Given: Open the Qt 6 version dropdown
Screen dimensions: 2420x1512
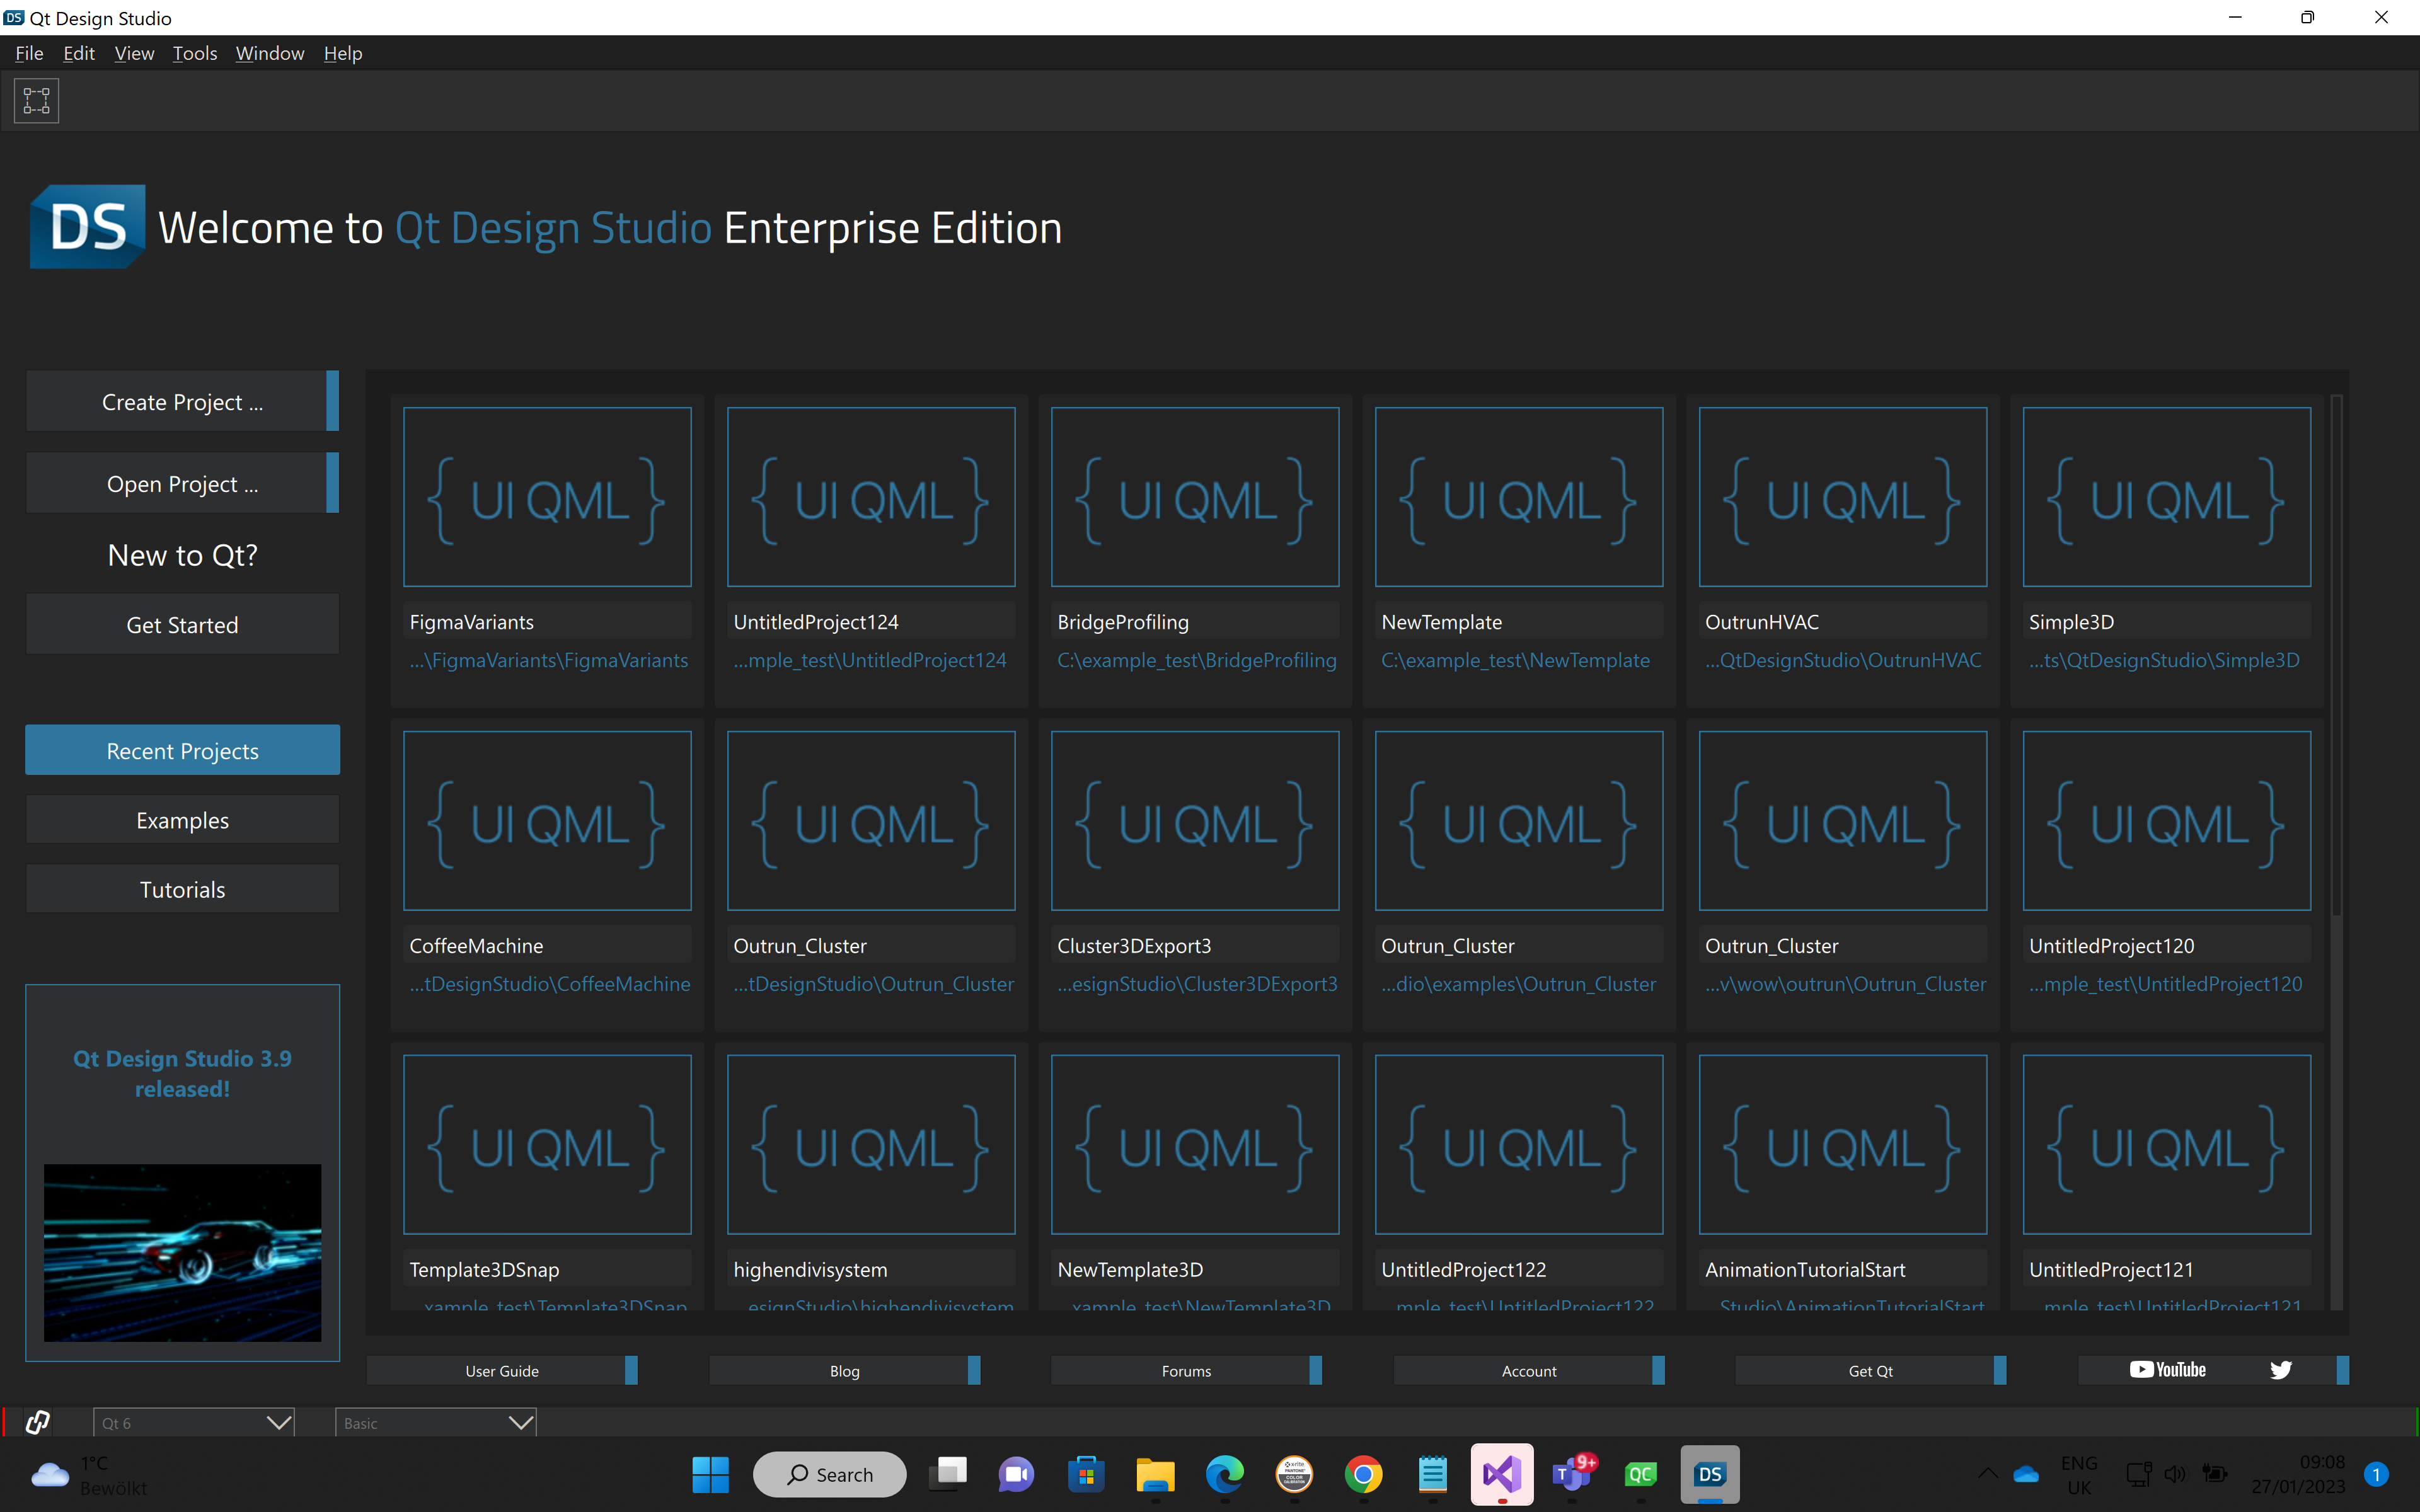Looking at the screenshot, I should [194, 1422].
